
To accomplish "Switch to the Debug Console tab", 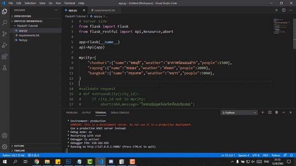I will 120,113.
